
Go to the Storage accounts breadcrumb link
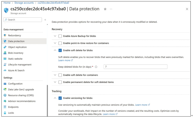(x=24, y=3)
